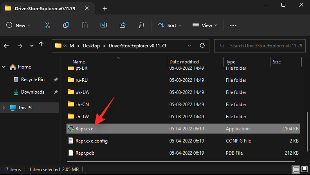Open Downloads in the sidebar

pos(32,92)
